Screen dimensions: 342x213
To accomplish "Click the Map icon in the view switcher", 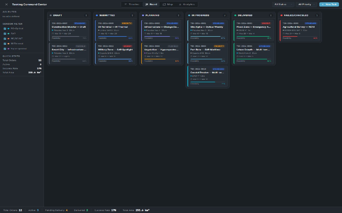I will [x=165, y=4].
